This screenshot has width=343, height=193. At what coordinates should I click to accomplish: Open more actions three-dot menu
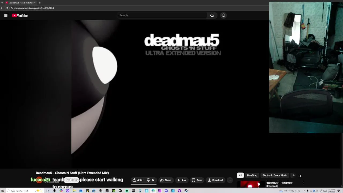pyautogui.click(x=230, y=180)
